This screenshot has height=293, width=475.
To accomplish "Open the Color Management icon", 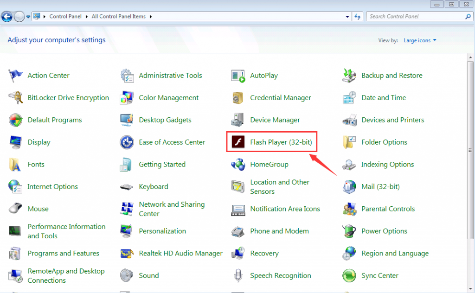I will [127, 97].
